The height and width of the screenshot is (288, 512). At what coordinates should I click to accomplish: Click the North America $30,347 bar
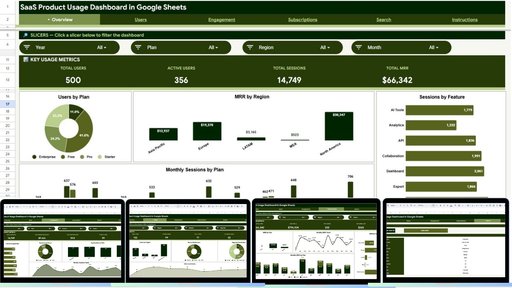click(339, 126)
